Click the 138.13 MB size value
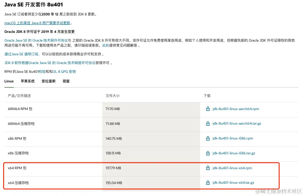304x196 pixels. click(113, 153)
